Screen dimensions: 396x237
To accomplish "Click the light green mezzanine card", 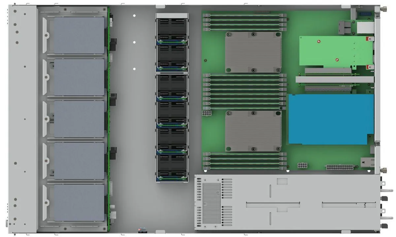I will coord(333,50).
